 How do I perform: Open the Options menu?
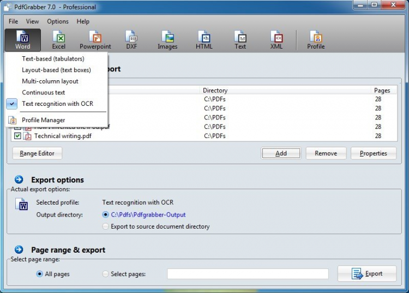pyautogui.click(x=58, y=21)
